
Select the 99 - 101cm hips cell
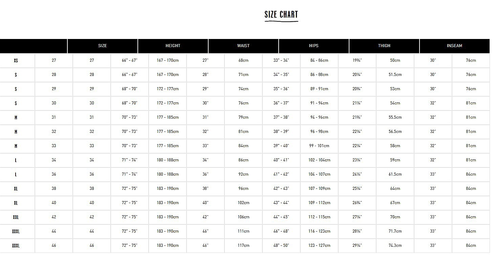tap(319, 146)
